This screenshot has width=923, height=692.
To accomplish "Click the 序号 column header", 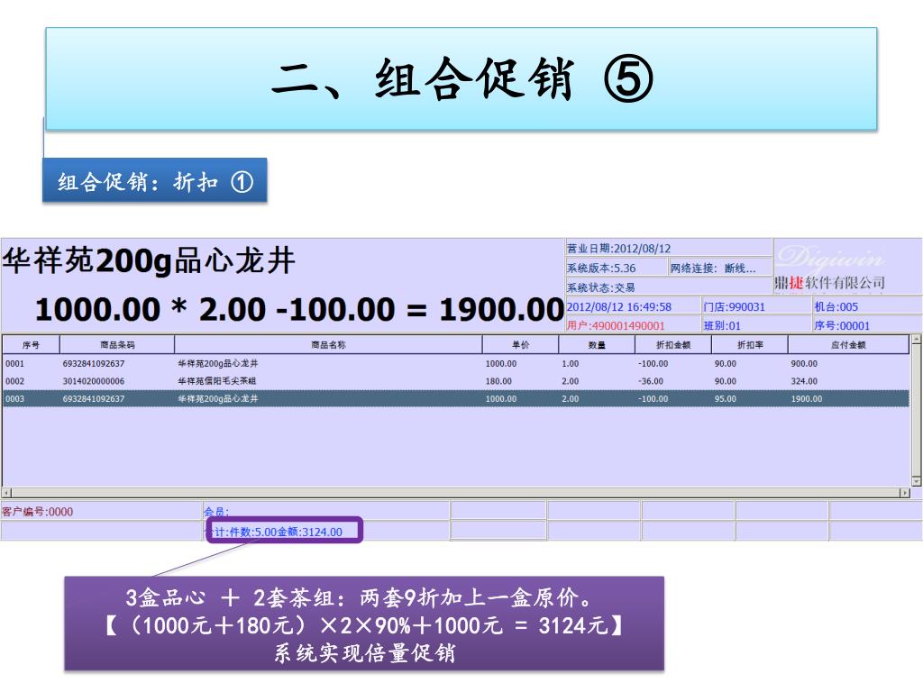I will [31, 345].
